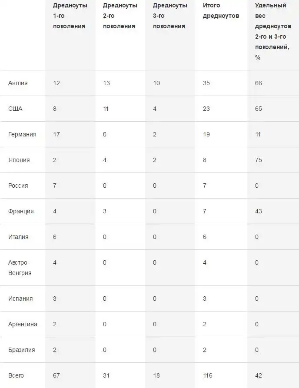Select the 'Италия' row label
The width and height of the screenshot is (299, 388).
[x=18, y=237]
